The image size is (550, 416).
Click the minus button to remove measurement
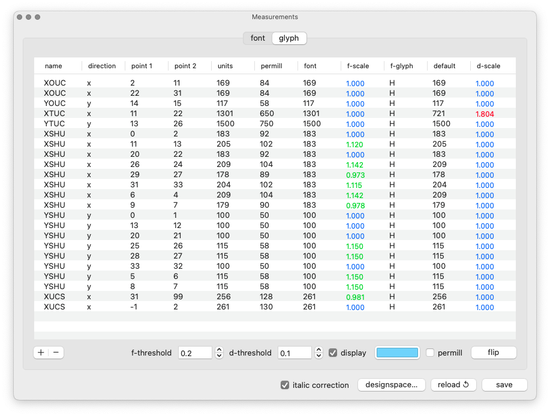(56, 353)
